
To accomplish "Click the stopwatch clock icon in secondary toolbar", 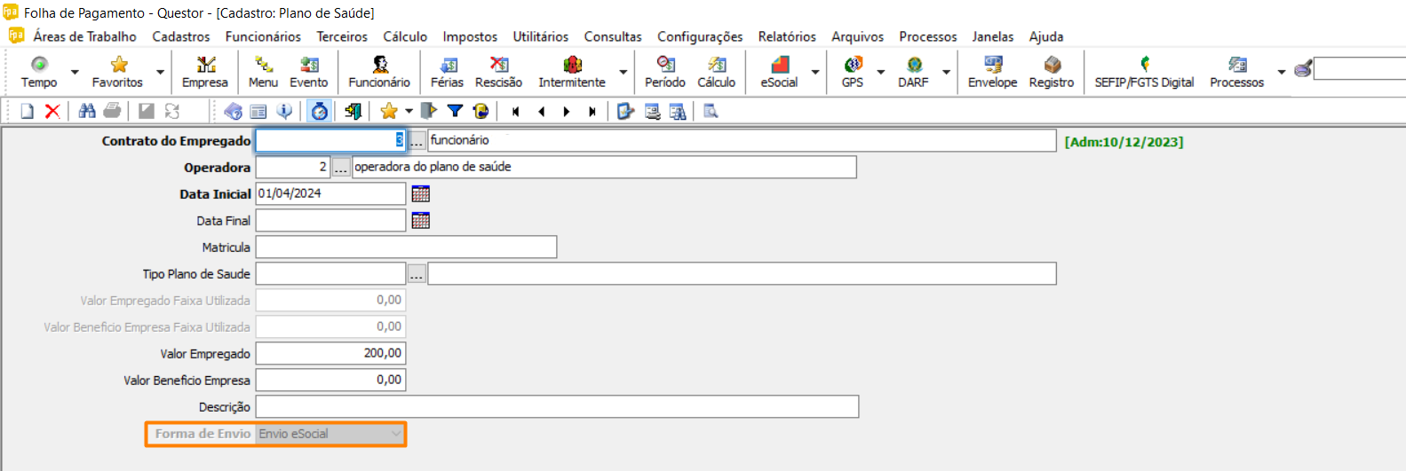I will [319, 111].
